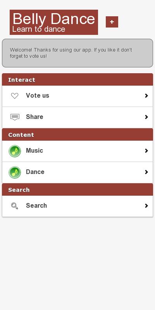Image resolution: width=155 pixels, height=310 pixels.
Task: Select the Share menu entry
Action: [77, 117]
